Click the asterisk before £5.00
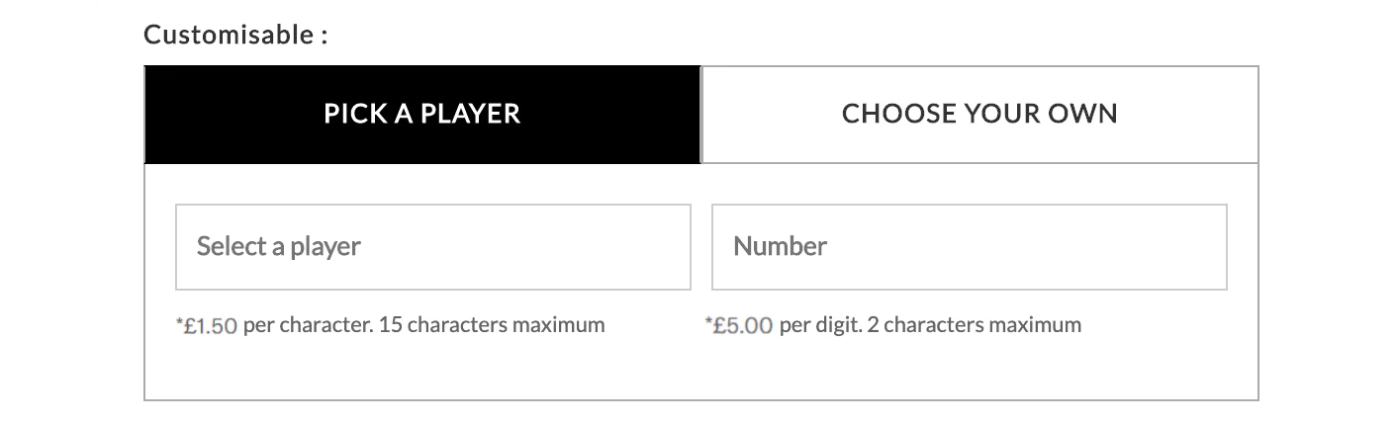This screenshot has height=427, width=1397. pyautogui.click(x=708, y=323)
